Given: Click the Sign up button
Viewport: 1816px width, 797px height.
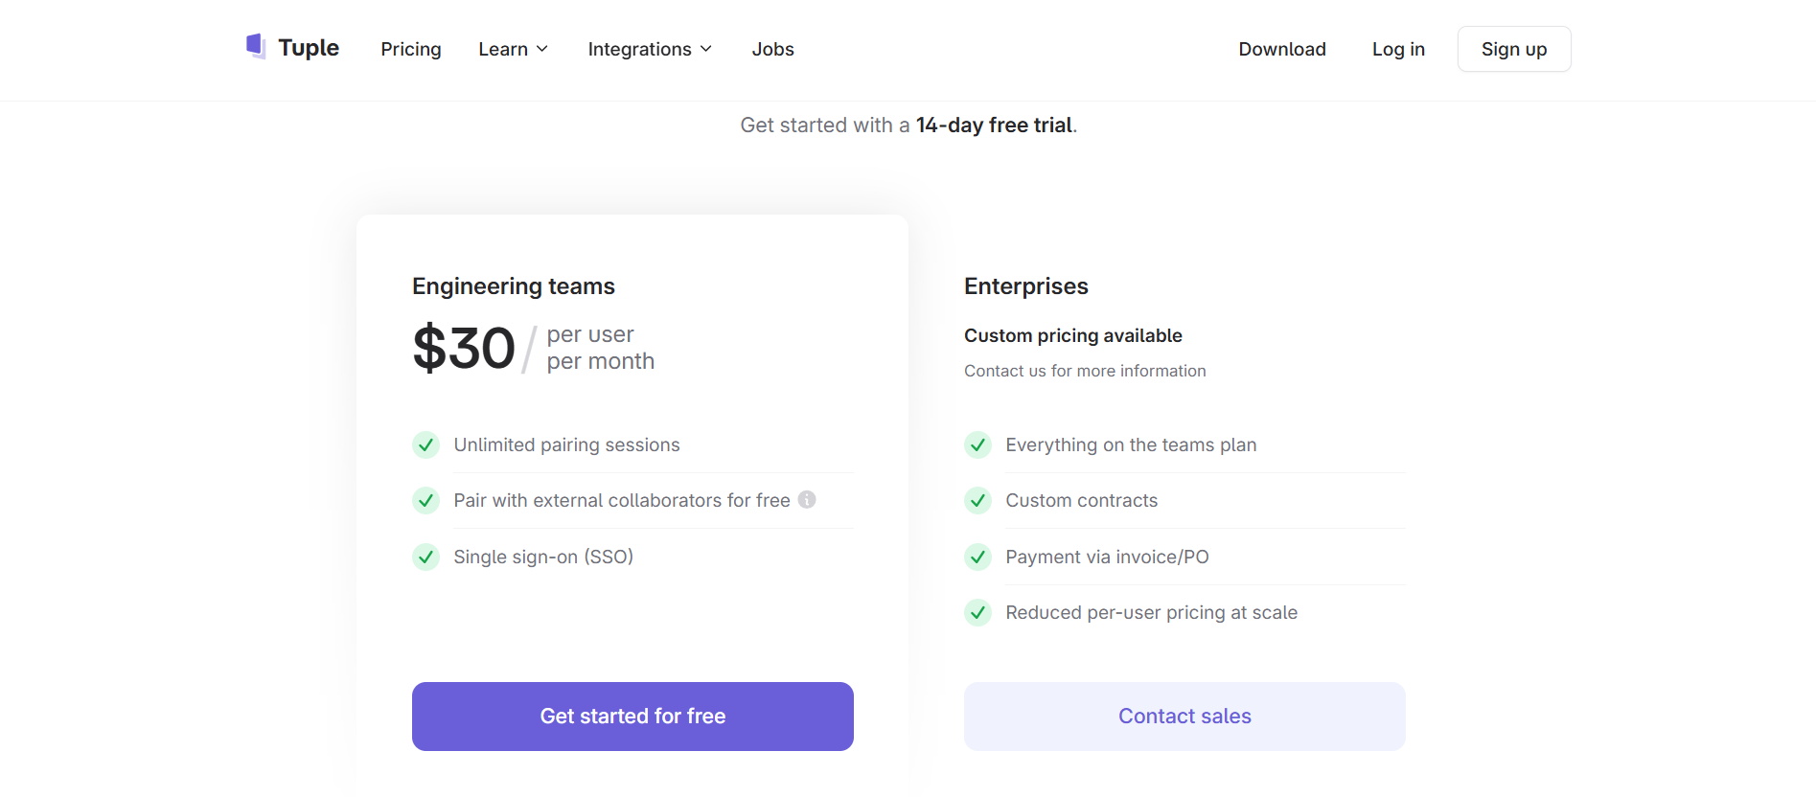Looking at the screenshot, I should point(1513,49).
